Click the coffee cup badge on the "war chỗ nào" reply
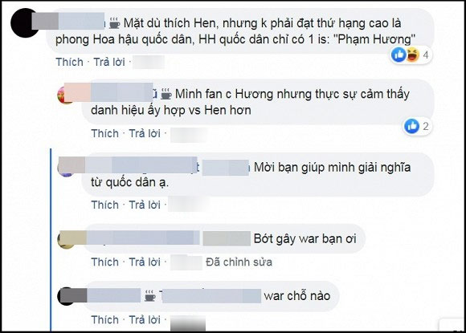Viewport: 466px width, 333px height. click(150, 296)
